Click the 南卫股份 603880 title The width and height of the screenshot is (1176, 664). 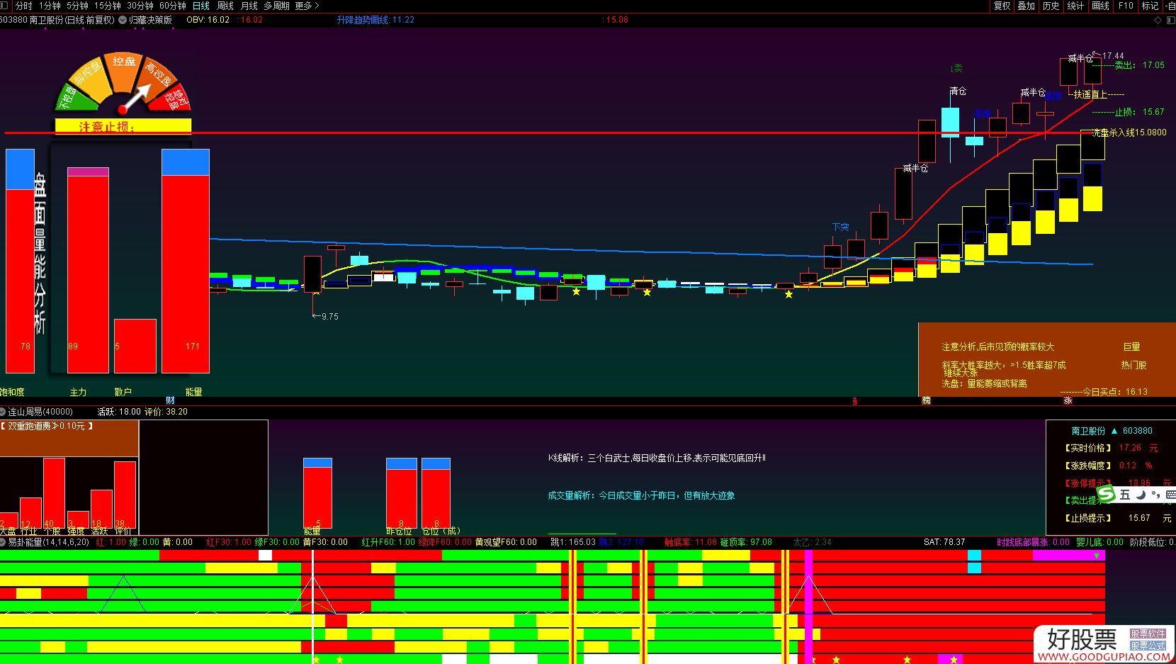pyautogui.click(x=1112, y=430)
